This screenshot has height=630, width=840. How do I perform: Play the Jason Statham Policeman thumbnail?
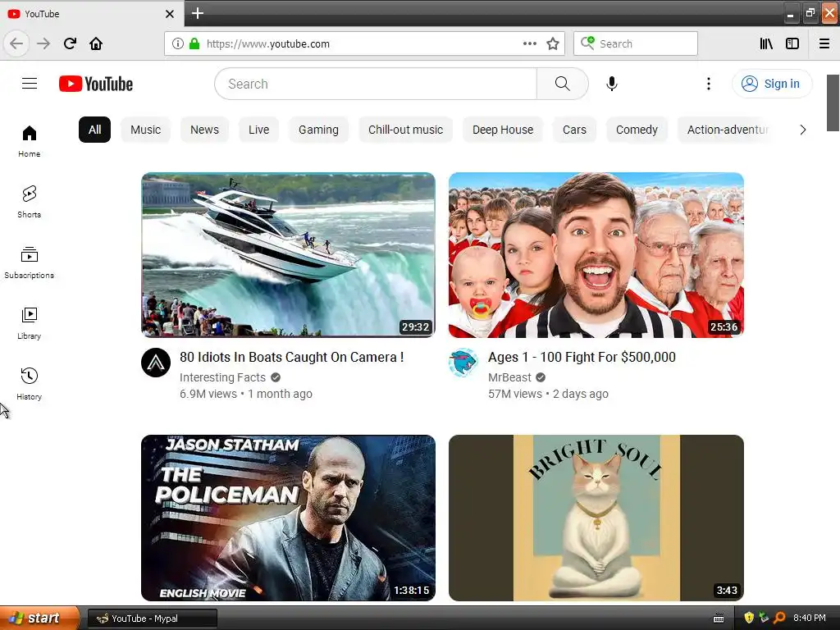(x=288, y=518)
